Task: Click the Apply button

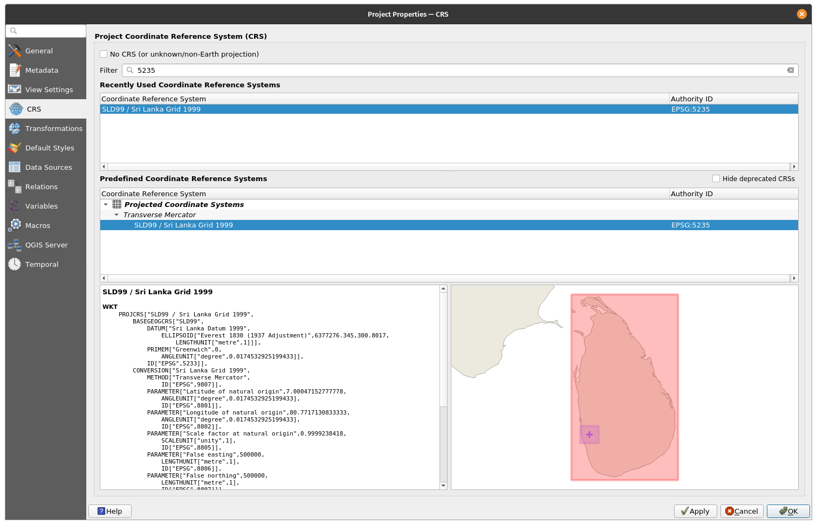Action: [x=696, y=511]
